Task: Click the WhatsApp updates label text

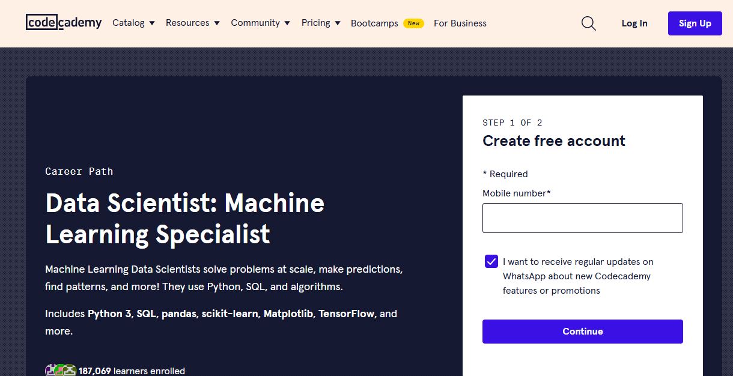Action: pos(577,276)
